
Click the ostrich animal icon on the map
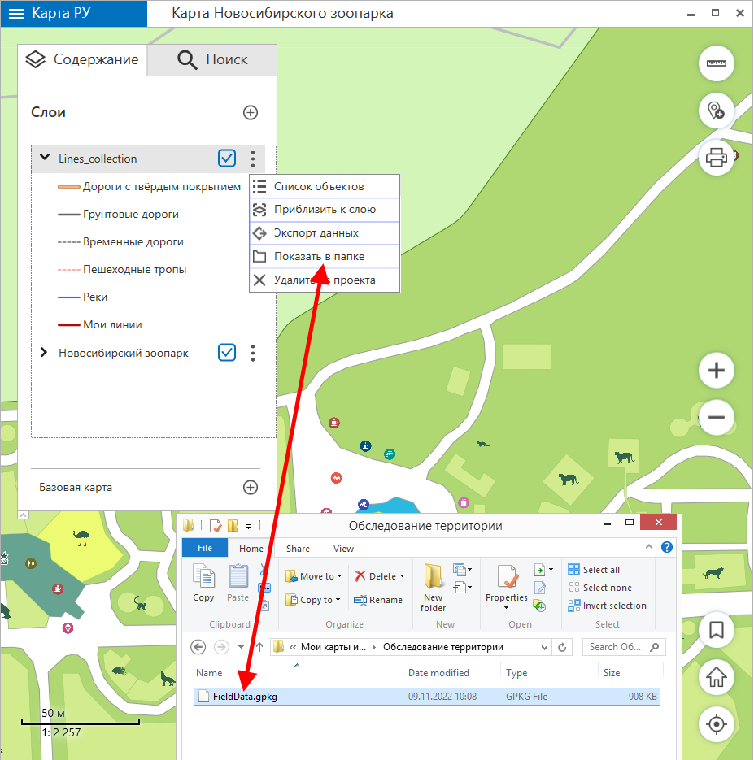click(81, 537)
